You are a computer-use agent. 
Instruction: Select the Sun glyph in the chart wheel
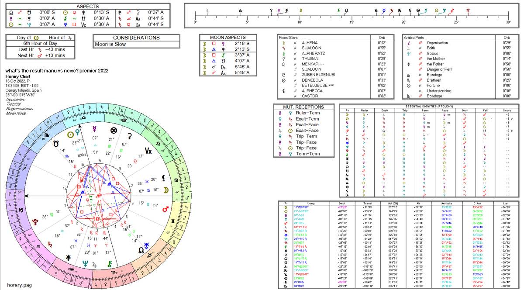[x=69, y=134]
